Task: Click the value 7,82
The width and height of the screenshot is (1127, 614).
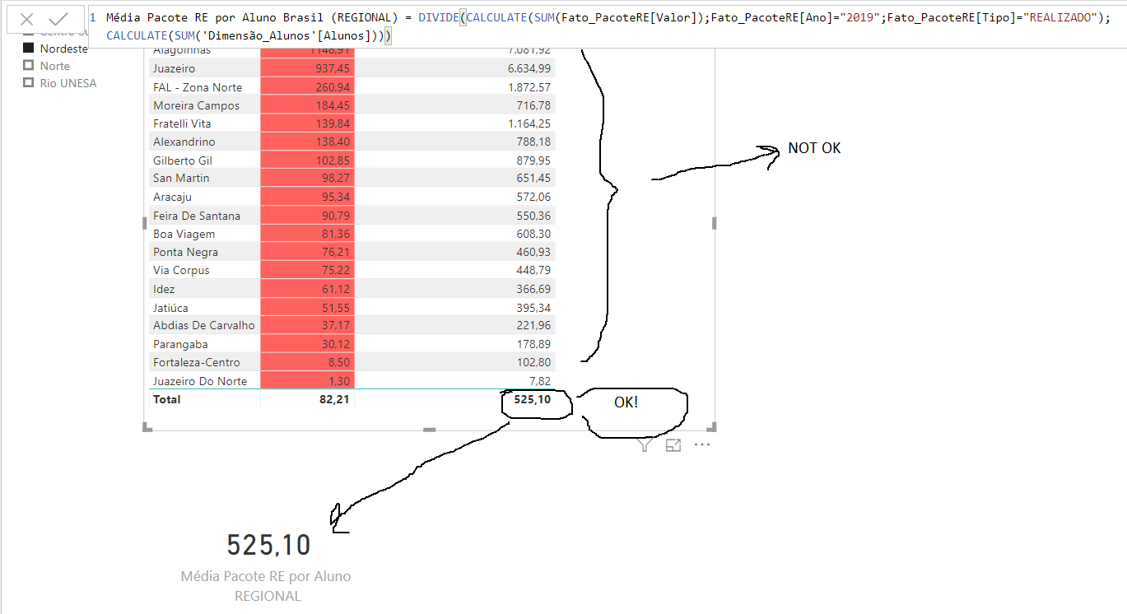Action: click(541, 381)
